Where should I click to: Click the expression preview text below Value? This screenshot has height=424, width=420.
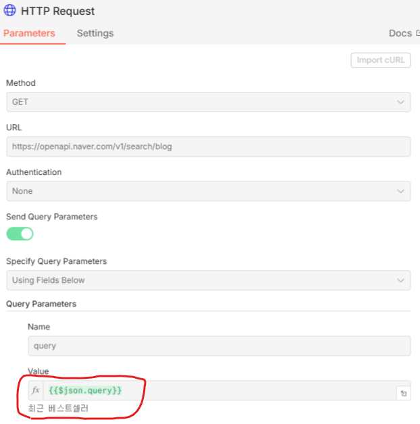pyautogui.click(x=58, y=408)
